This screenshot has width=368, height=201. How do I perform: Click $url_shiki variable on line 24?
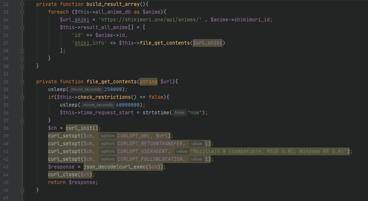coord(74,20)
